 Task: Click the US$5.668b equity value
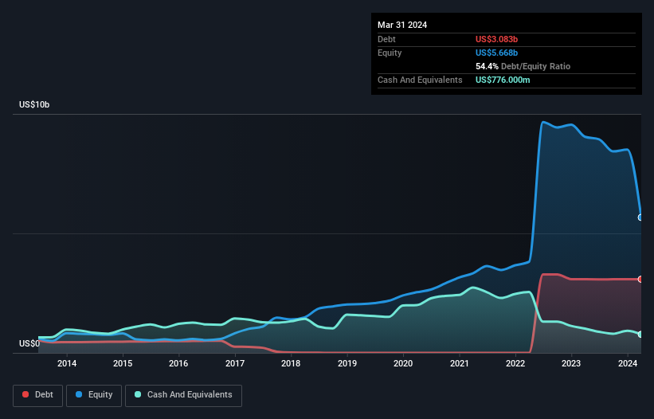496,53
